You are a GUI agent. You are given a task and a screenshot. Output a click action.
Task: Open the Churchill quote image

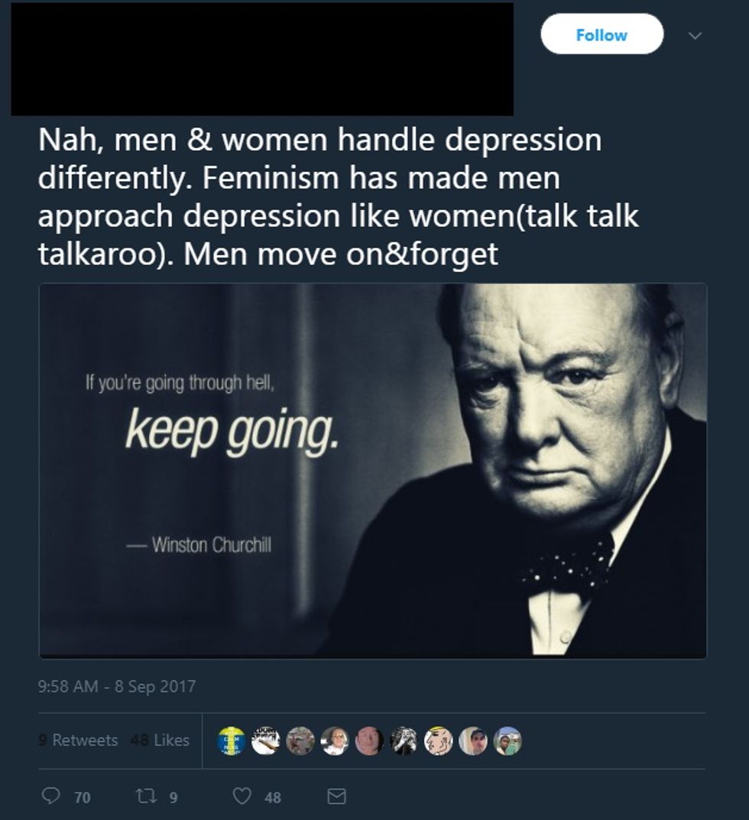[x=373, y=471]
